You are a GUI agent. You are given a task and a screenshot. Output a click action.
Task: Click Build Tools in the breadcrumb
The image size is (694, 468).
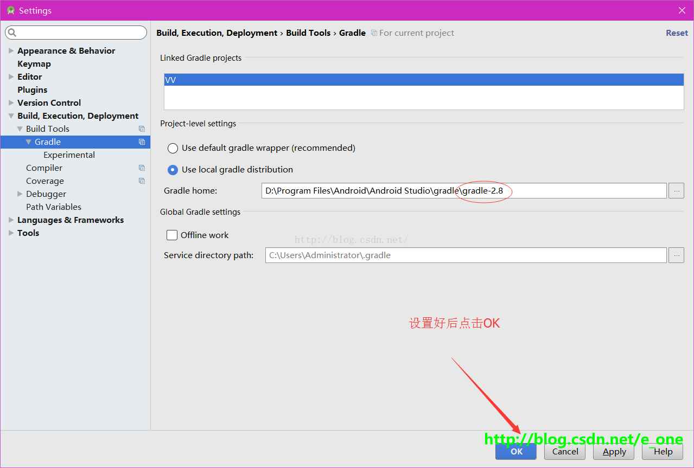pos(308,33)
